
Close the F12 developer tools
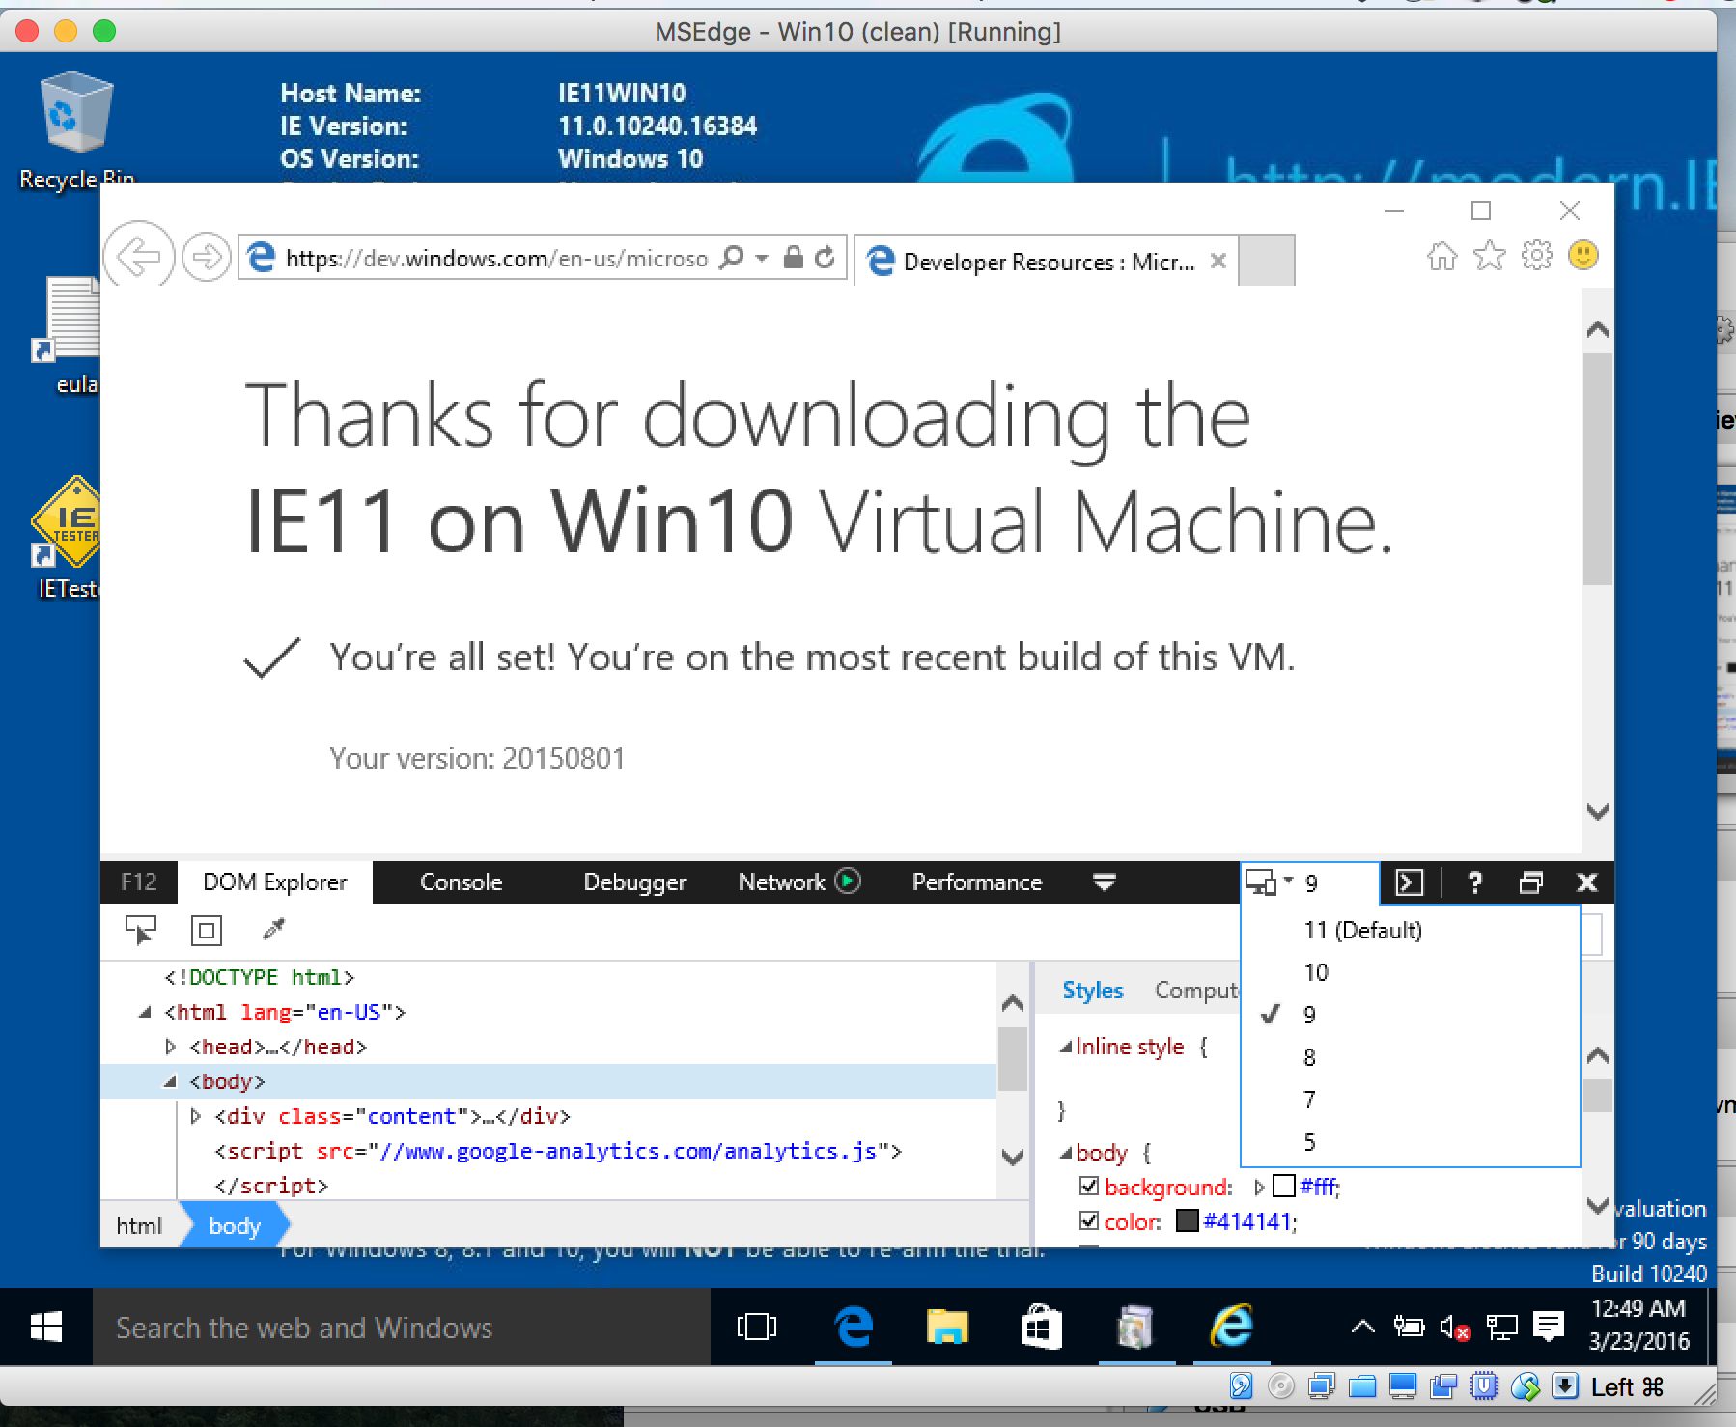(x=1586, y=882)
